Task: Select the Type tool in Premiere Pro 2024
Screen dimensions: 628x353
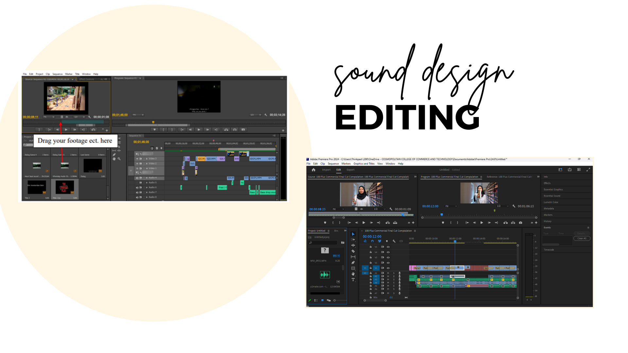Action: tap(353, 280)
